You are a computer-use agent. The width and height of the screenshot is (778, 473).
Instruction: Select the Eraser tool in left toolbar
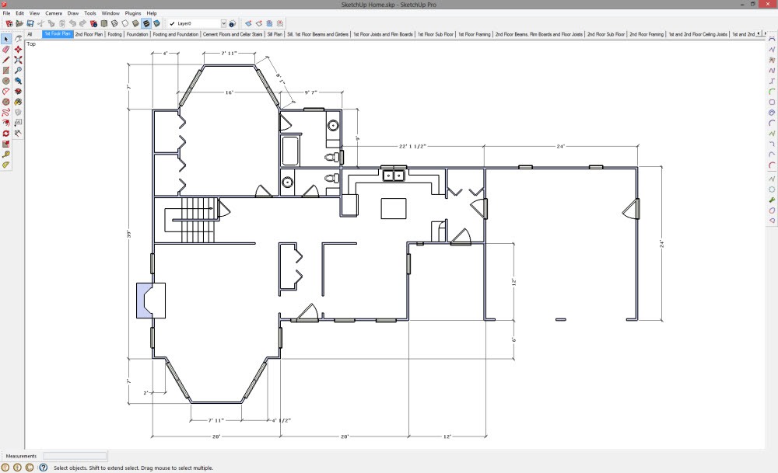click(6, 49)
